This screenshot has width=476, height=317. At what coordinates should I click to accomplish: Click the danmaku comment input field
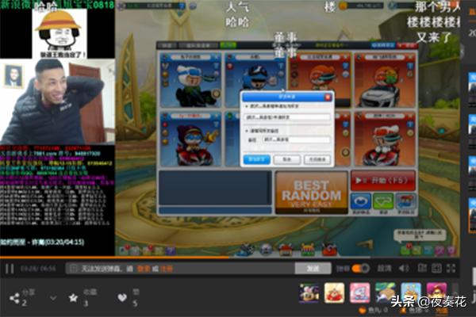pos(180,269)
